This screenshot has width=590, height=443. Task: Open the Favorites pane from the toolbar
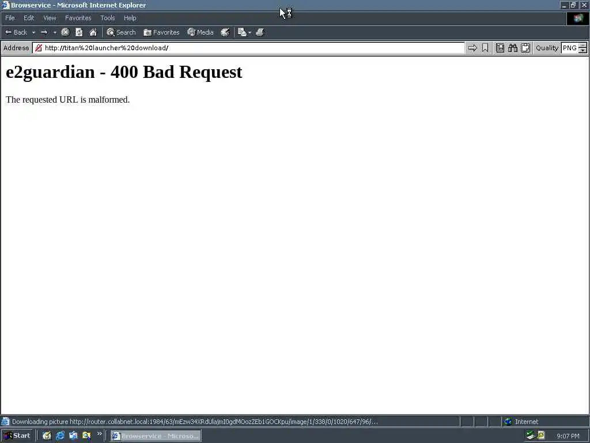click(161, 32)
